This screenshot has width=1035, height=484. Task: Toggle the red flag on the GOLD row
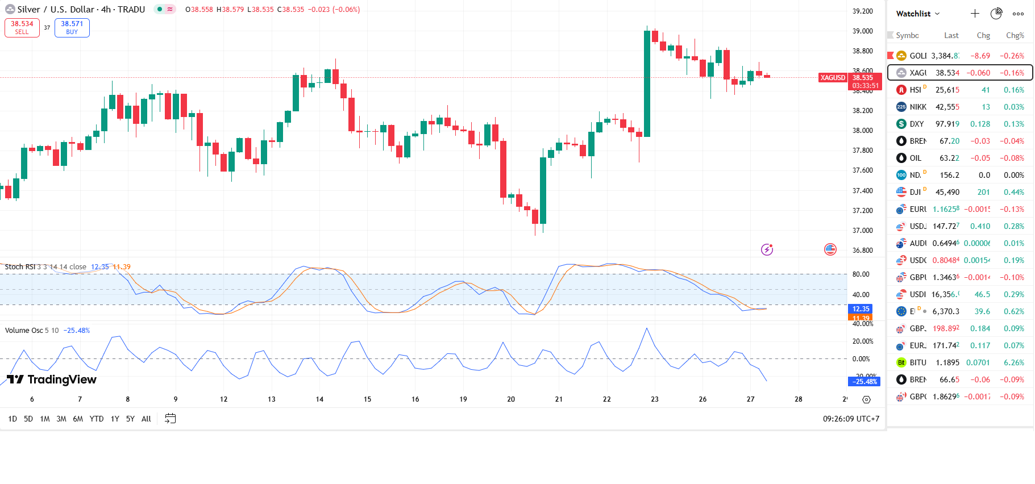pyautogui.click(x=891, y=56)
